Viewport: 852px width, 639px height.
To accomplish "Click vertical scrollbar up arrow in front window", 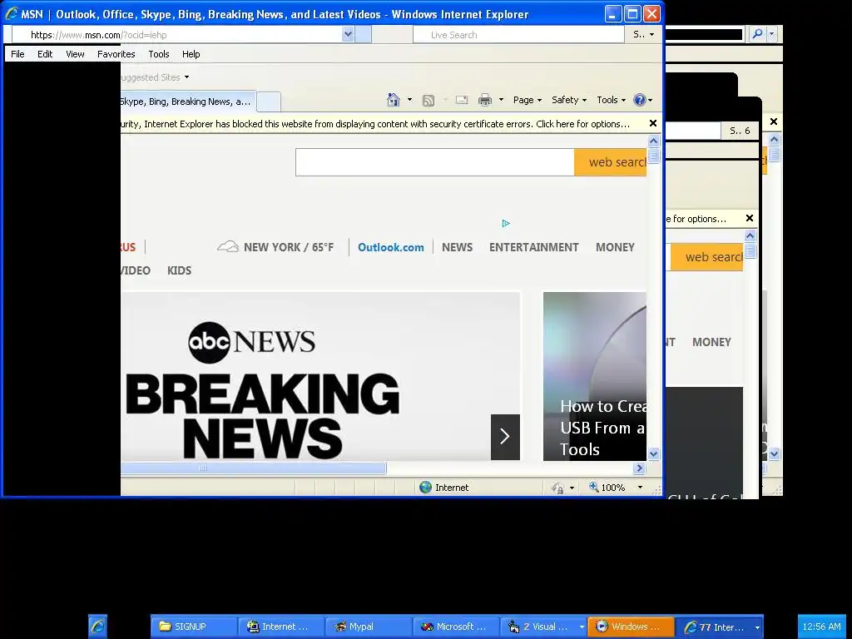I will click(x=654, y=141).
